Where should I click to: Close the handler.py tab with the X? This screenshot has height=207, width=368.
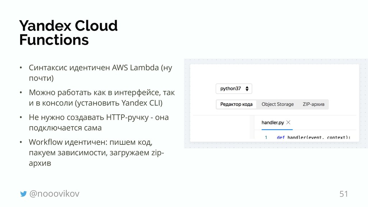(289, 123)
